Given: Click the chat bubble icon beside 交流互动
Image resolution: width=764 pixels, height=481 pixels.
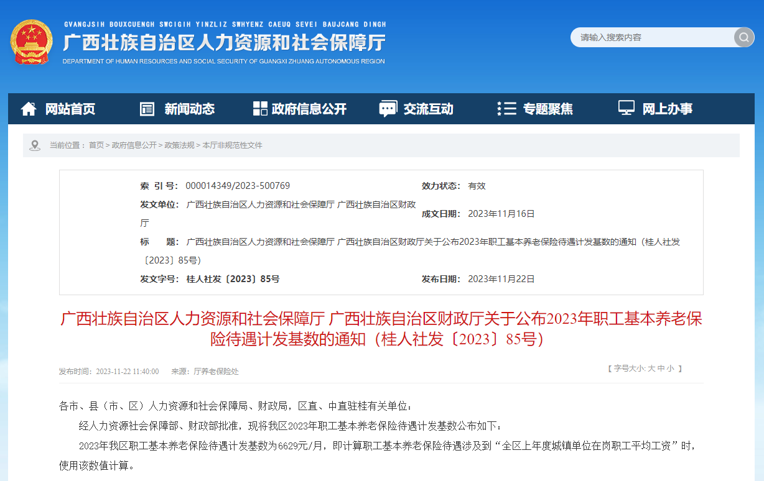Looking at the screenshot, I should point(388,109).
